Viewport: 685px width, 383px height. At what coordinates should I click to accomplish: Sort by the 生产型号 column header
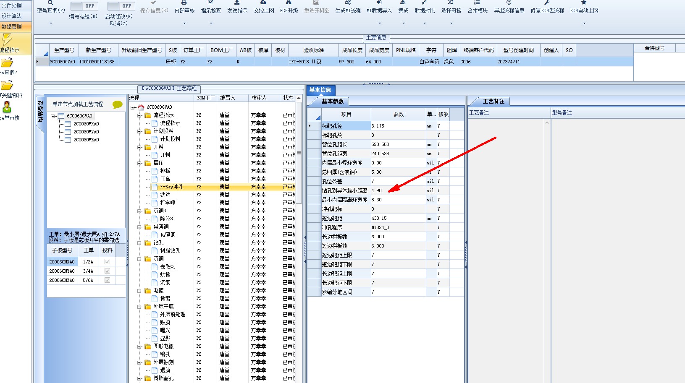64,50
